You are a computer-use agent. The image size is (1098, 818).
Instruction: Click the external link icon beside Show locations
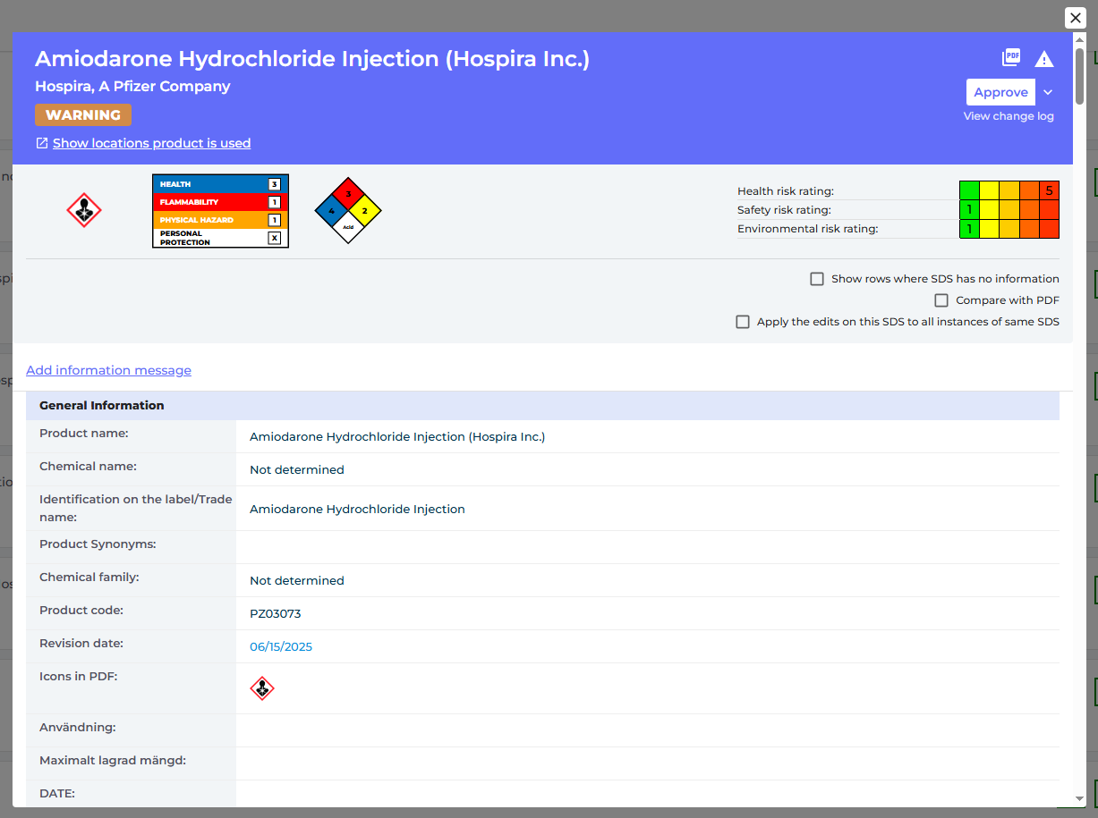41,143
